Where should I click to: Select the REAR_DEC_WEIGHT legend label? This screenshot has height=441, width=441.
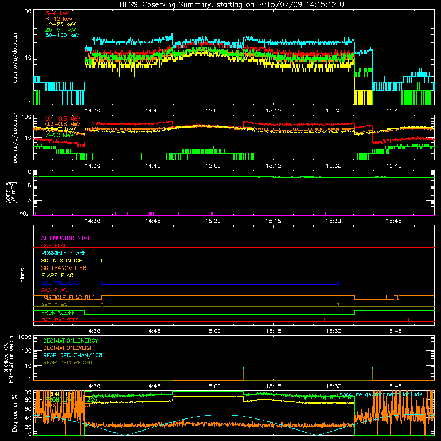(68, 363)
